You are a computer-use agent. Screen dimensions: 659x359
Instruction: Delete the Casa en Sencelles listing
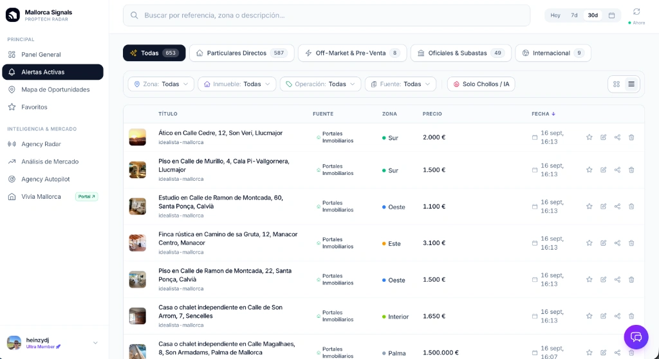point(631,316)
